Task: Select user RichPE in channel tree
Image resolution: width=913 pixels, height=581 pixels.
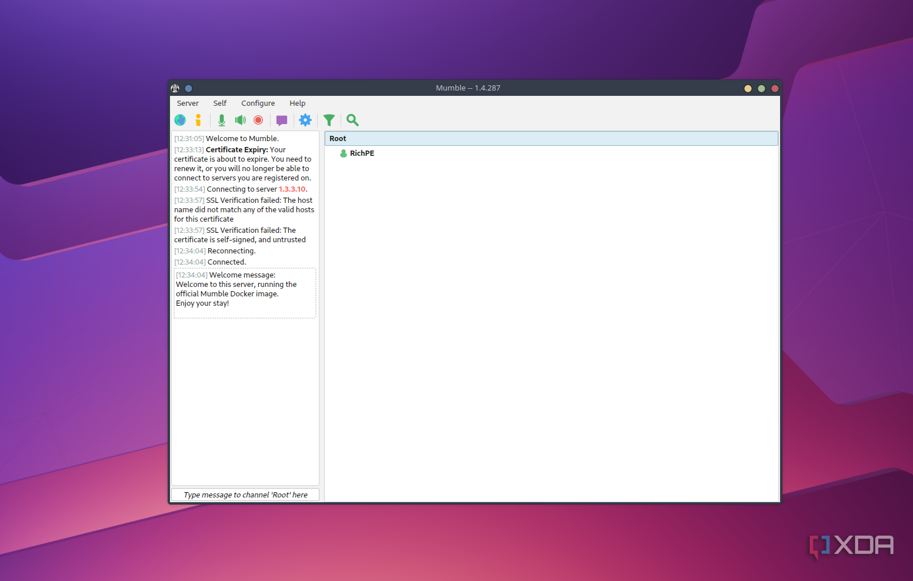Action: tap(362, 153)
